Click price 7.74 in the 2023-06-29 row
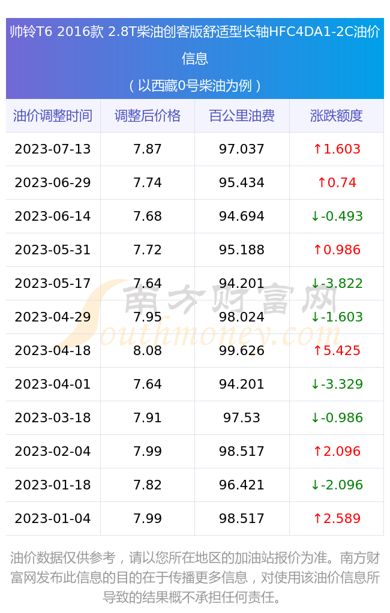Viewport: 390px width, 613px height. [x=148, y=182]
